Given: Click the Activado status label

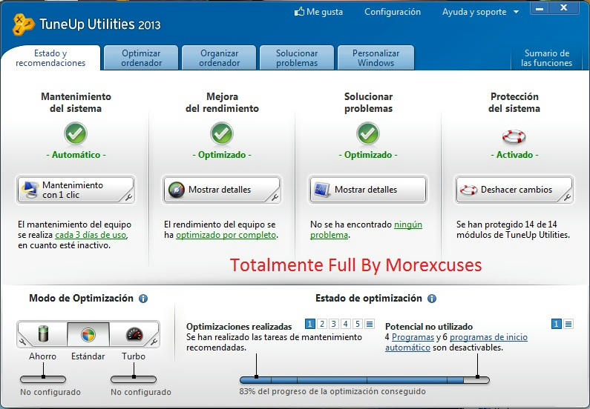Looking at the screenshot, I should pyautogui.click(x=514, y=155).
